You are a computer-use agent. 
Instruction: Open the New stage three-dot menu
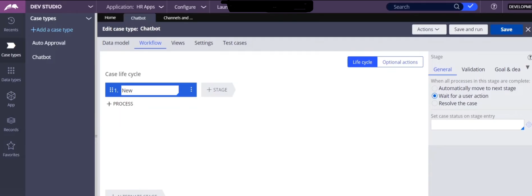[x=191, y=90]
